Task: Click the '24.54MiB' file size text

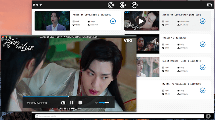Action: (x=184, y=25)
